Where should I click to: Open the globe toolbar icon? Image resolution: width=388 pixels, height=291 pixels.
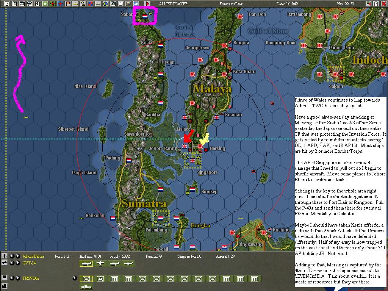106,4
